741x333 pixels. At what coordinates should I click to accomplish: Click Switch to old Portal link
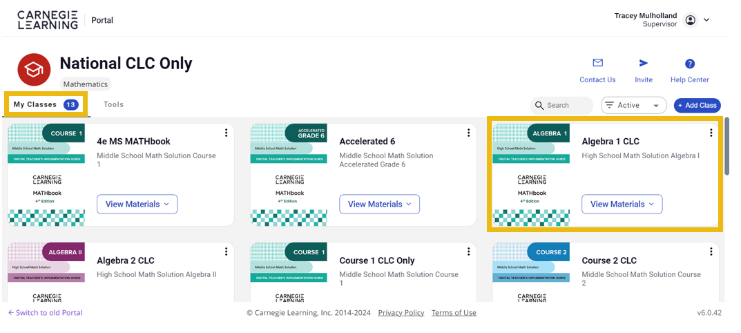coord(46,313)
